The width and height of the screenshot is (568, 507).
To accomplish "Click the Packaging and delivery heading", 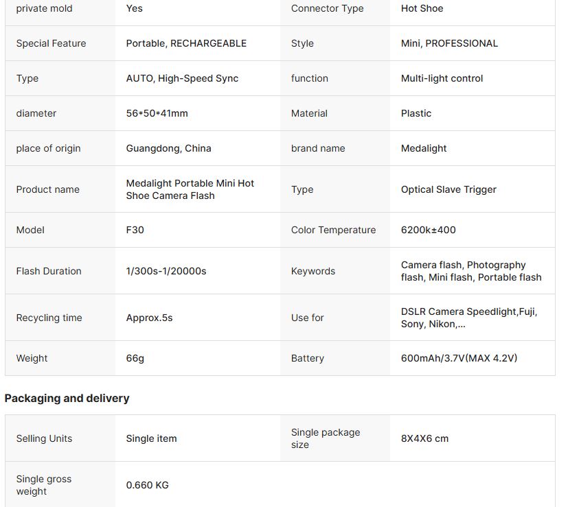I will click(x=67, y=399).
